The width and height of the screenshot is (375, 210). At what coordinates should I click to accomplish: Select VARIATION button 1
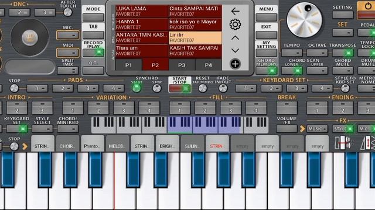[x=73, y=108]
